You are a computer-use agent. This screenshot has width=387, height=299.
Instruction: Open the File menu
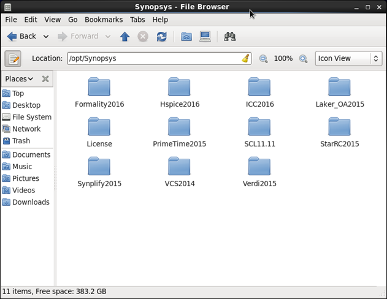11,20
